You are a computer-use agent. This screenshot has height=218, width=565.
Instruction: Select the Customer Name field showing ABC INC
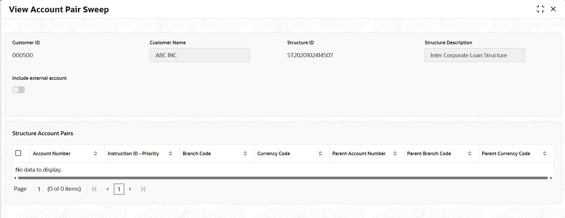(200, 55)
